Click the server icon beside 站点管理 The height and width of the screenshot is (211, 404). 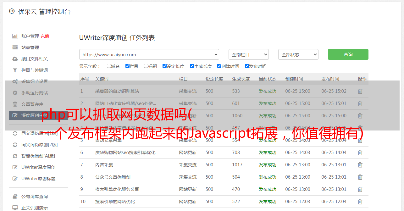click(x=15, y=47)
